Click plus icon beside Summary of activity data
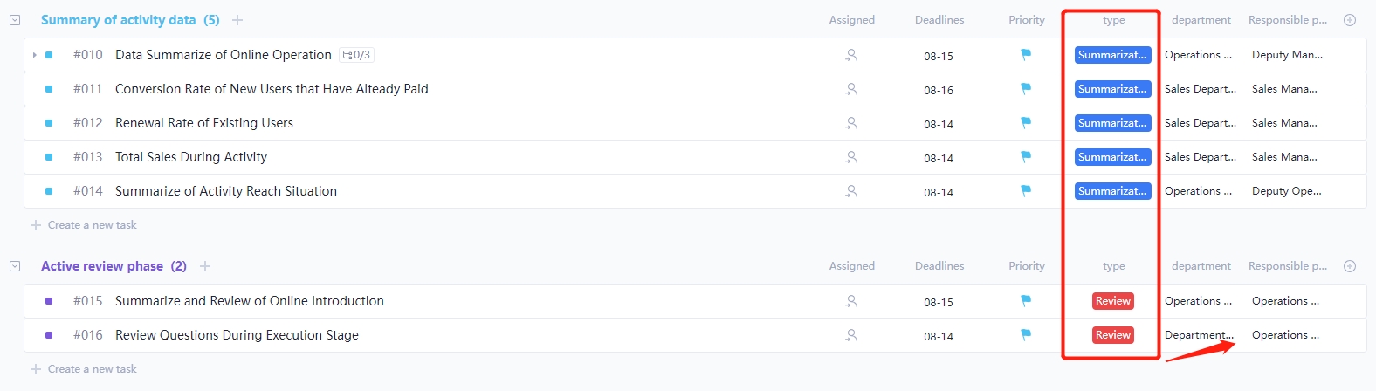 click(237, 20)
